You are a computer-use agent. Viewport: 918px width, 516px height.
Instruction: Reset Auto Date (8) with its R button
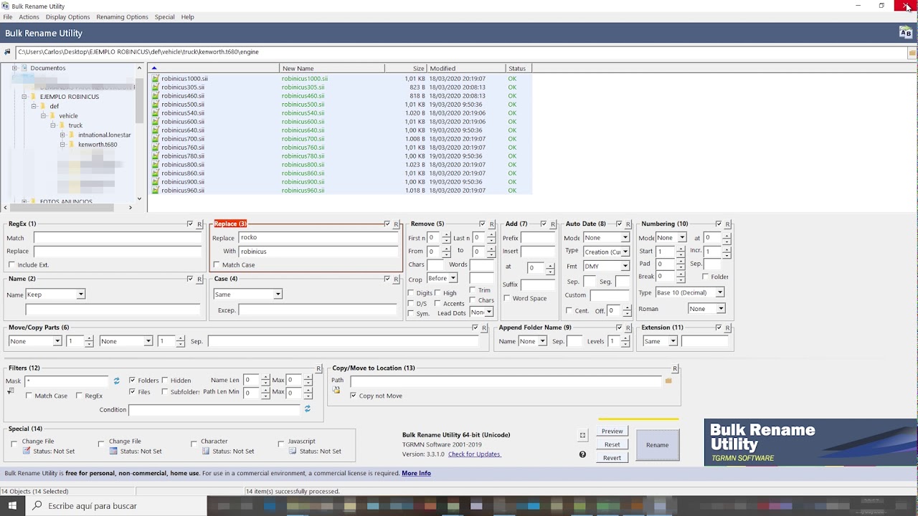coord(628,224)
